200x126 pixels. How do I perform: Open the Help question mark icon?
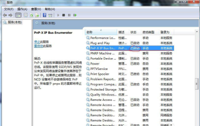pyautogui.click(x=44, y=15)
